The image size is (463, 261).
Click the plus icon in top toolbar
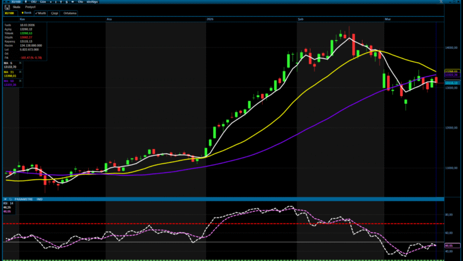tap(50, 2)
